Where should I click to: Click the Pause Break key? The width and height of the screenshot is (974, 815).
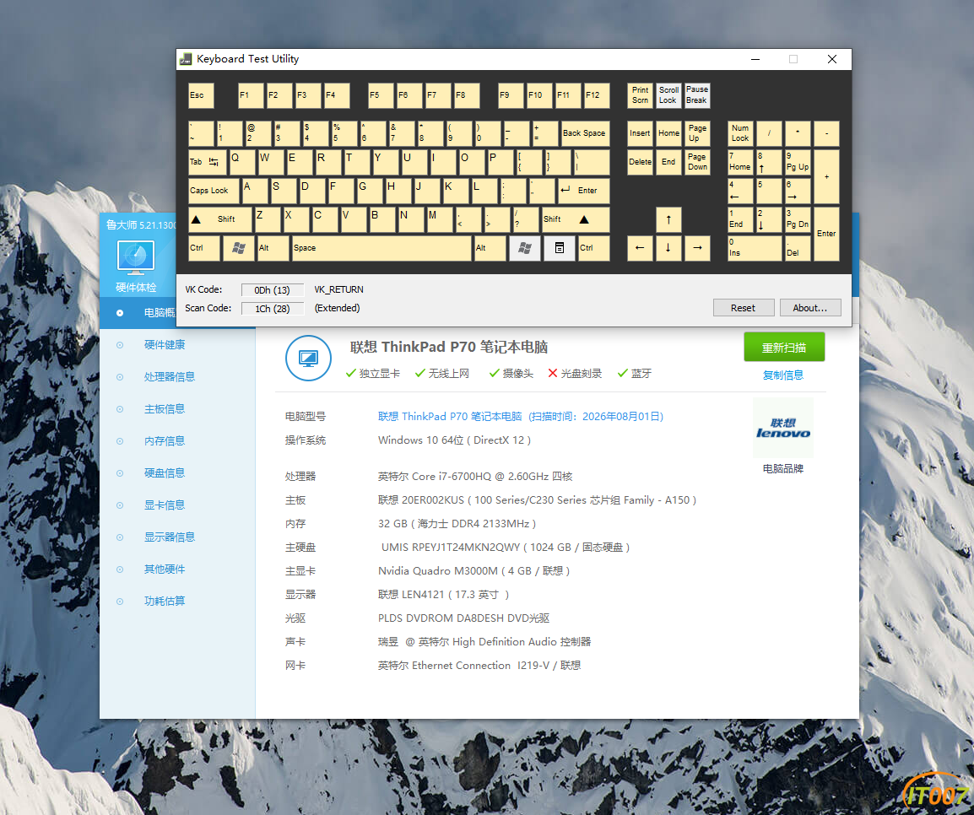tap(697, 95)
